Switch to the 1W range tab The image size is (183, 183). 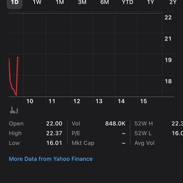[x=37, y=2]
